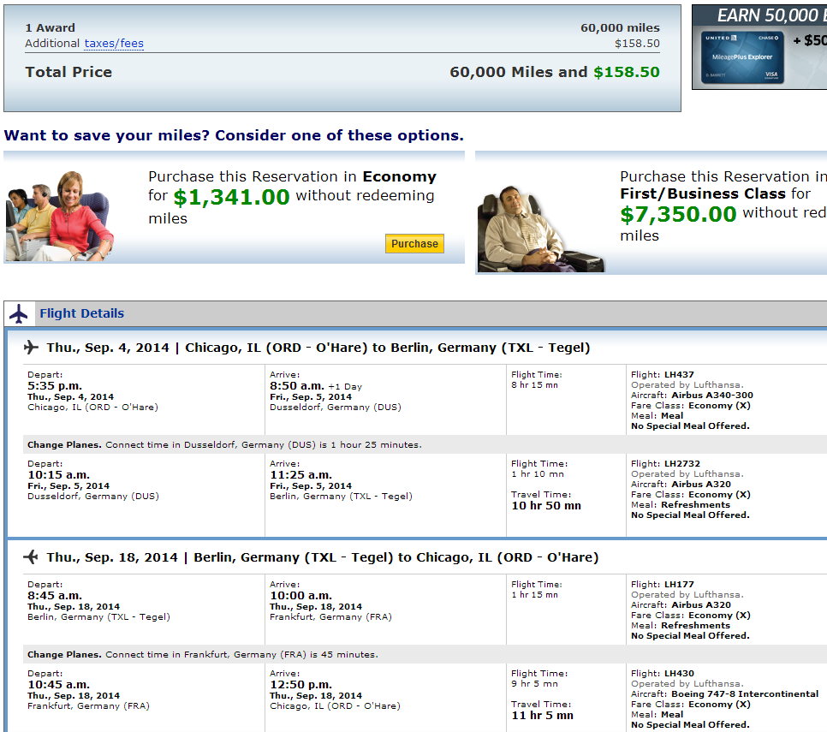Click the economy passengers photo thumbnail
The image size is (827, 732).
(x=60, y=216)
